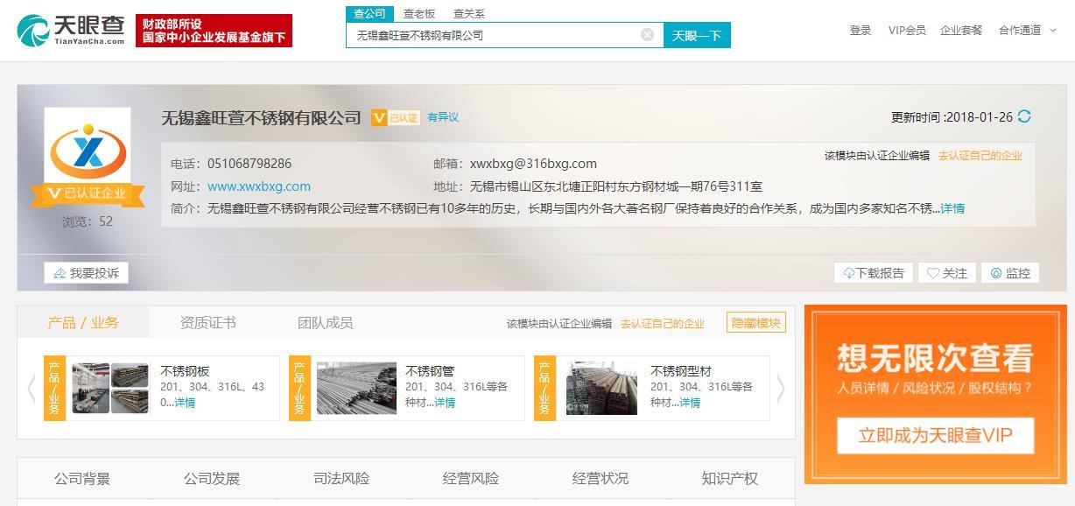Show next products with right arrow
The width and height of the screenshot is (1075, 506).
click(x=781, y=388)
